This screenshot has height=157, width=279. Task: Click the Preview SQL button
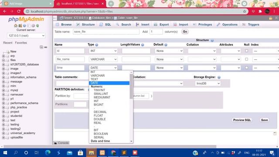(242, 120)
